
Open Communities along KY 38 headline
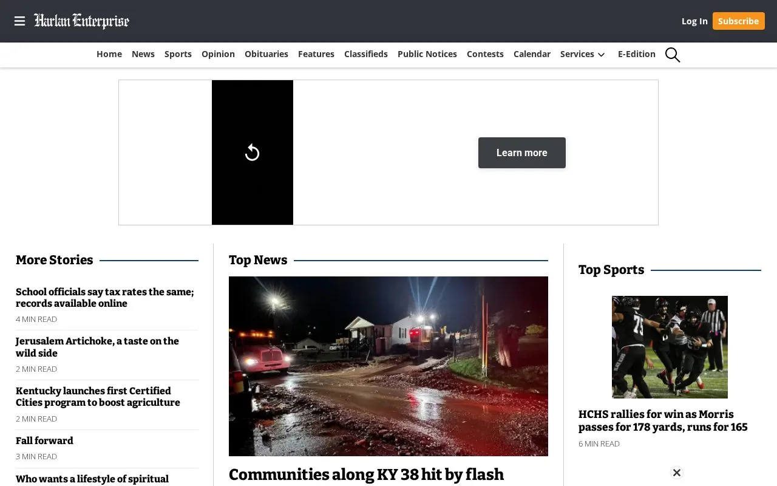pos(366,475)
